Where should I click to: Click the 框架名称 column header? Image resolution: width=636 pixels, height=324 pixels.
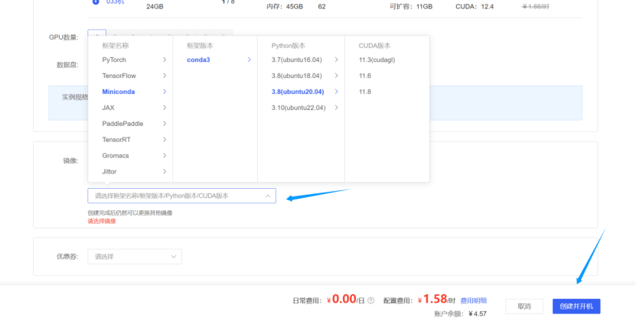click(x=116, y=46)
